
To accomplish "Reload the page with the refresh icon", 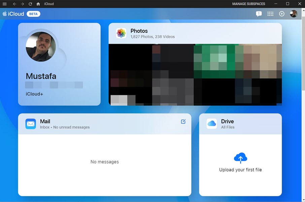I will pos(30,4).
